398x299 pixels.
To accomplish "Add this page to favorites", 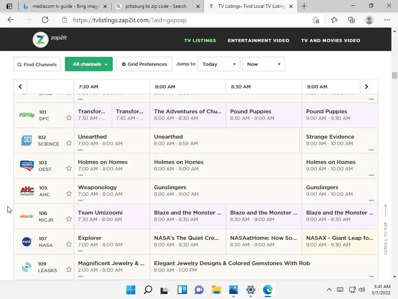I will pyautogui.click(x=316, y=20).
